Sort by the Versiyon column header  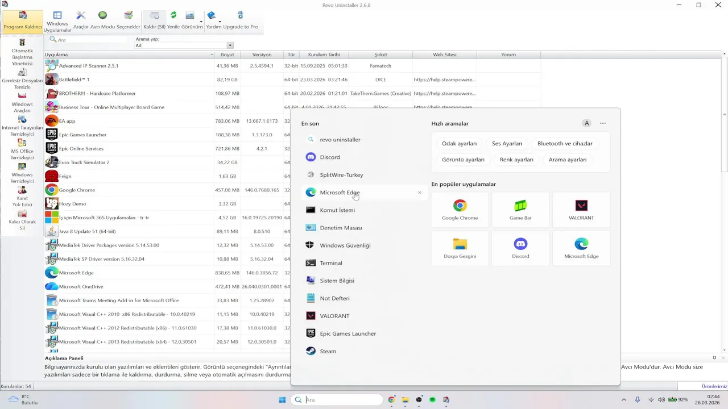tap(262, 55)
